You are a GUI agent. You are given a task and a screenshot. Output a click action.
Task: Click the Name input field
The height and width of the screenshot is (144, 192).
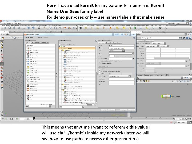tap(122, 45)
